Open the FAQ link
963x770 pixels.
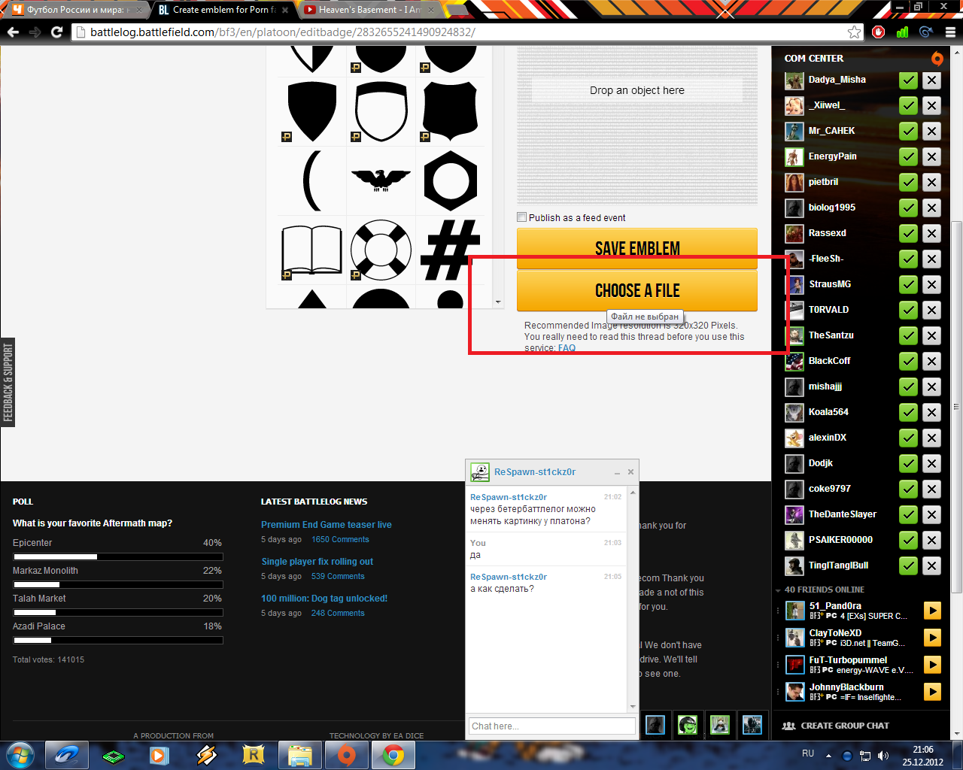567,348
